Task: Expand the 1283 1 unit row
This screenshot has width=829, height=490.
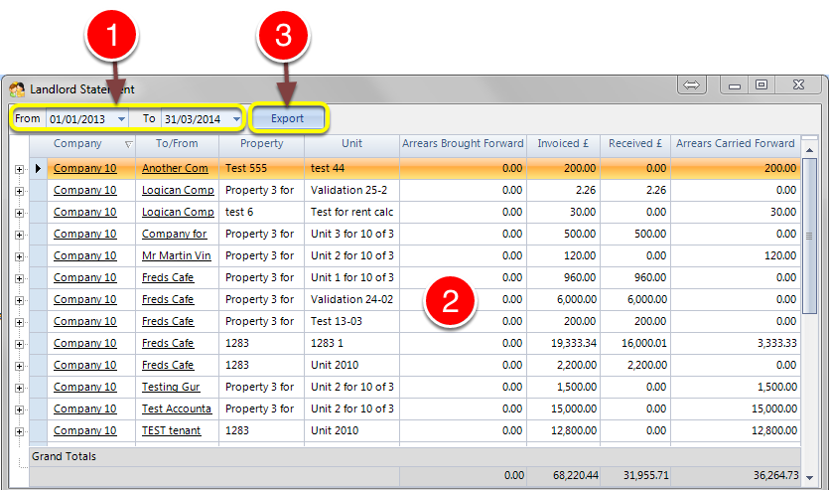Action: (19, 345)
